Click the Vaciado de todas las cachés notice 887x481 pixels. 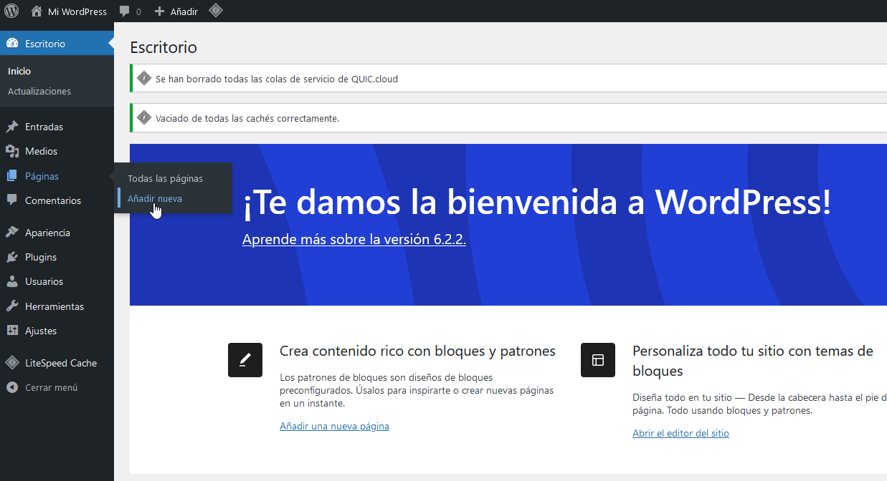tap(247, 118)
